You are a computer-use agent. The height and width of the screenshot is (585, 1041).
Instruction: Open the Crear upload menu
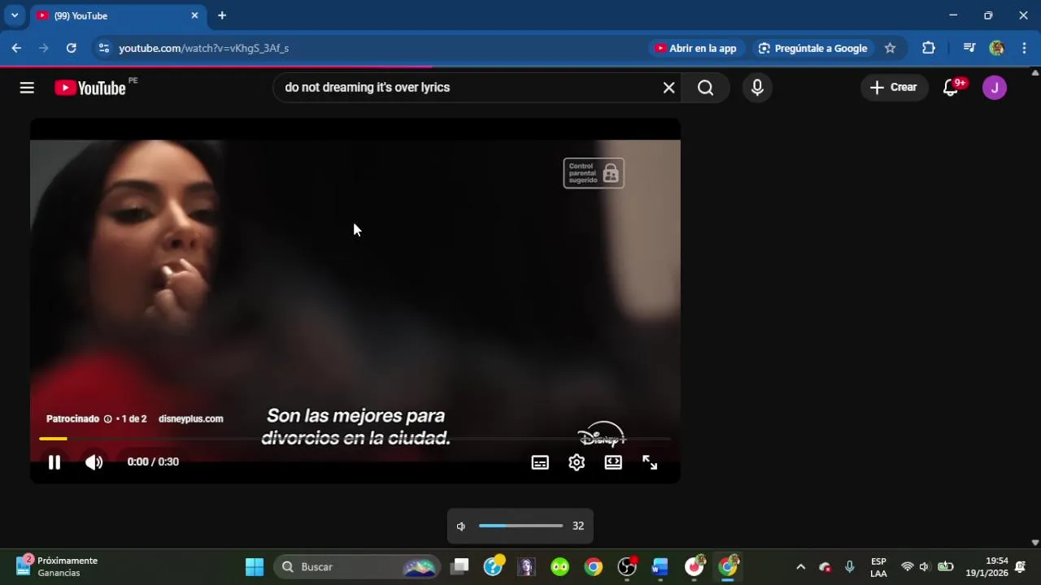894,88
